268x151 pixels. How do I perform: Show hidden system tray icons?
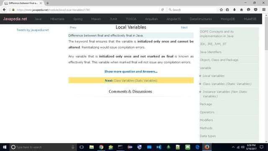point(233,147)
